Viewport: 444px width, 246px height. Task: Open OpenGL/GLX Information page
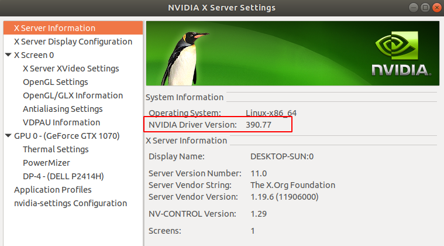tap(73, 95)
